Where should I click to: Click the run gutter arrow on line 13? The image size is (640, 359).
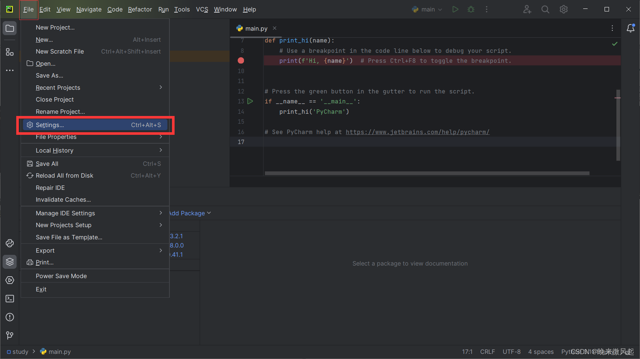(250, 101)
